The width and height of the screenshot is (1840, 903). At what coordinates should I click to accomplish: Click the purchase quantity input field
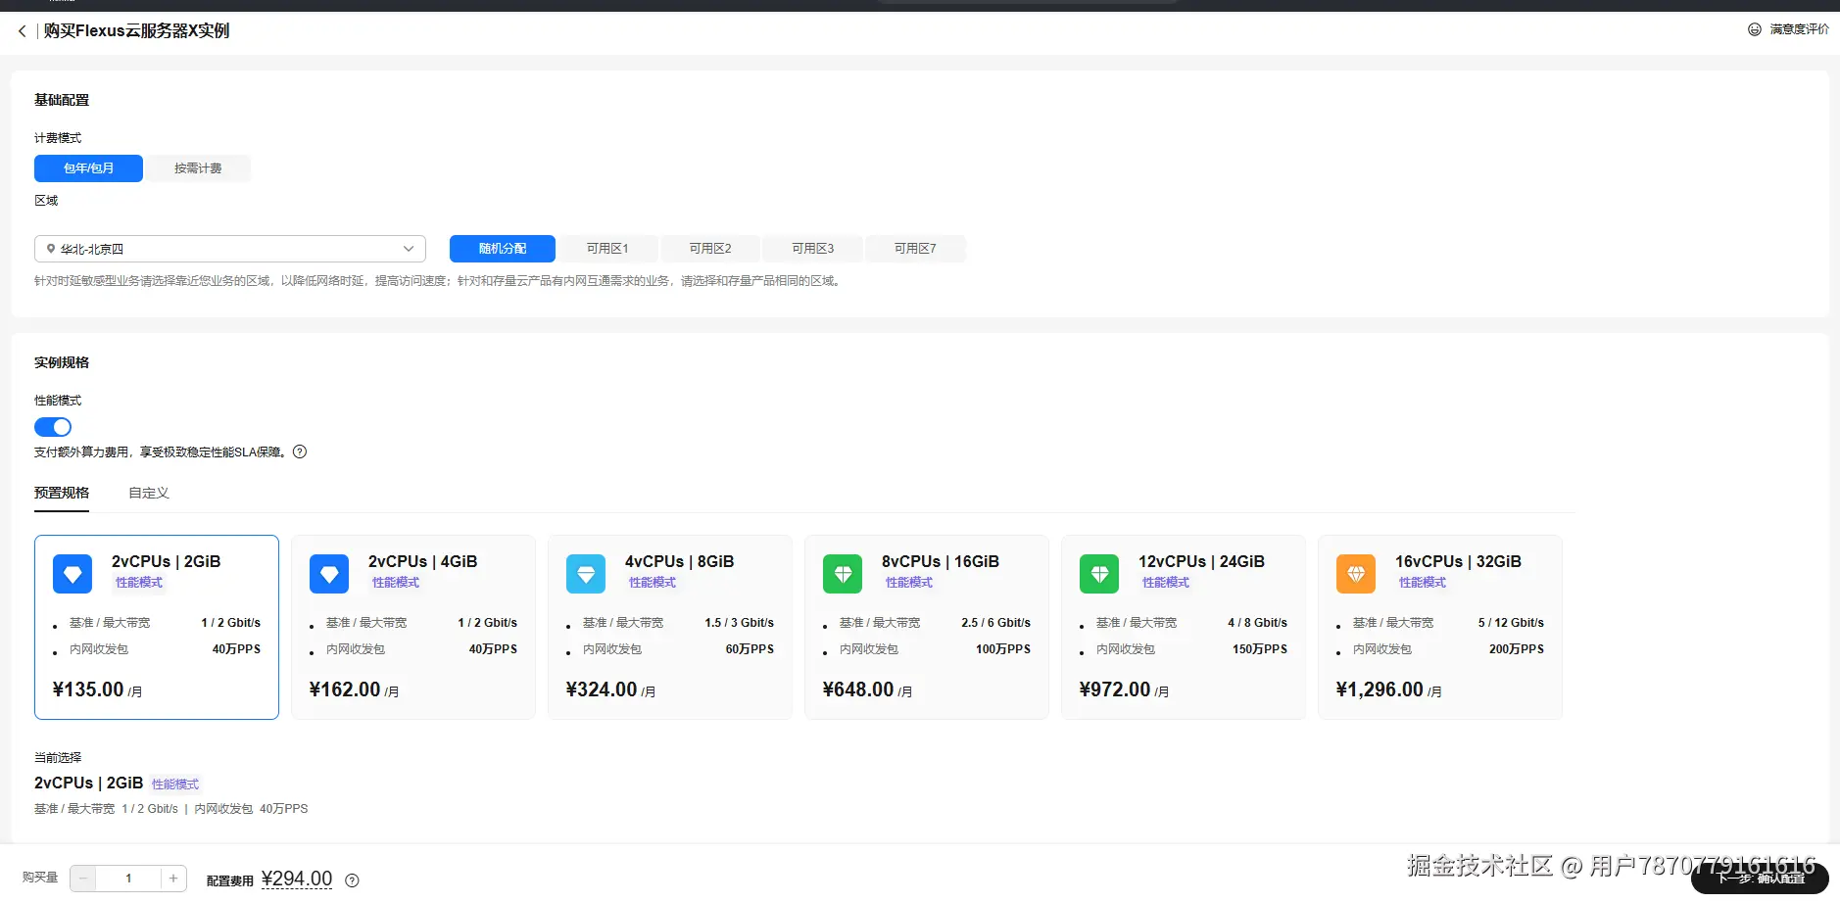pyautogui.click(x=128, y=879)
